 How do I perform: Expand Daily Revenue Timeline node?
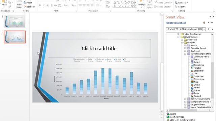pyautogui.click(x=185, y=99)
